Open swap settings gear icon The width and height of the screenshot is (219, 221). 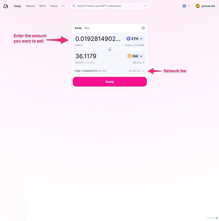point(143,28)
